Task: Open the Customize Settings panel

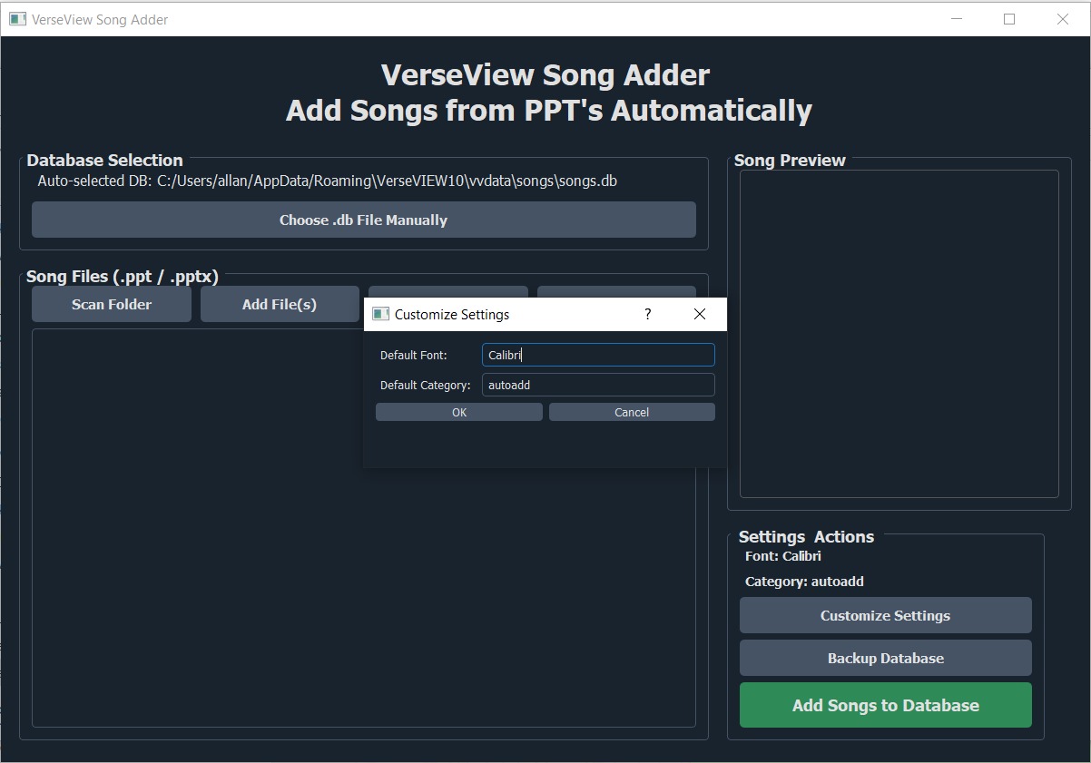Action: 885,615
